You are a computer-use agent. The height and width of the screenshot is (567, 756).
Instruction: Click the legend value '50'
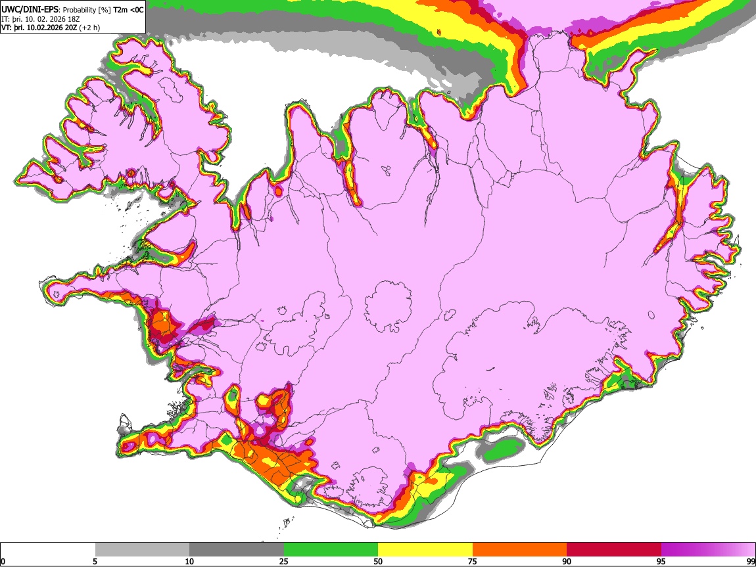[378, 562]
